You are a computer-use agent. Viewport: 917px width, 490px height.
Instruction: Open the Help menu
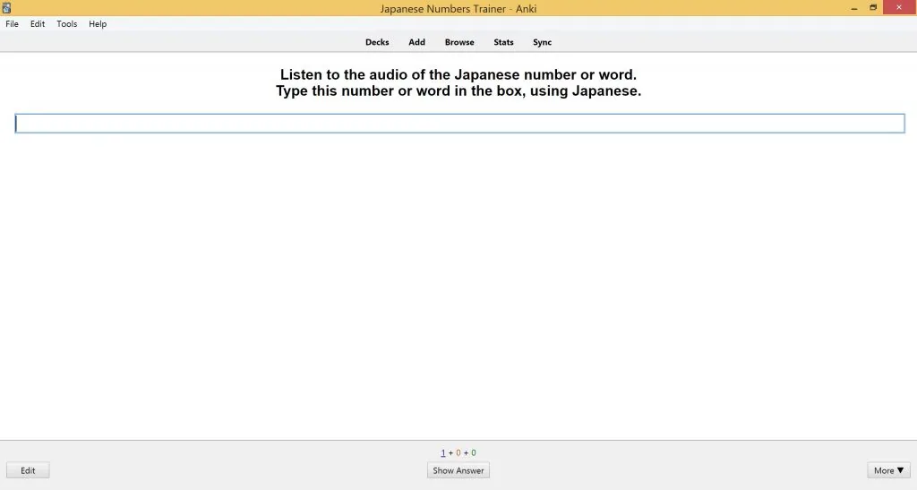point(98,24)
